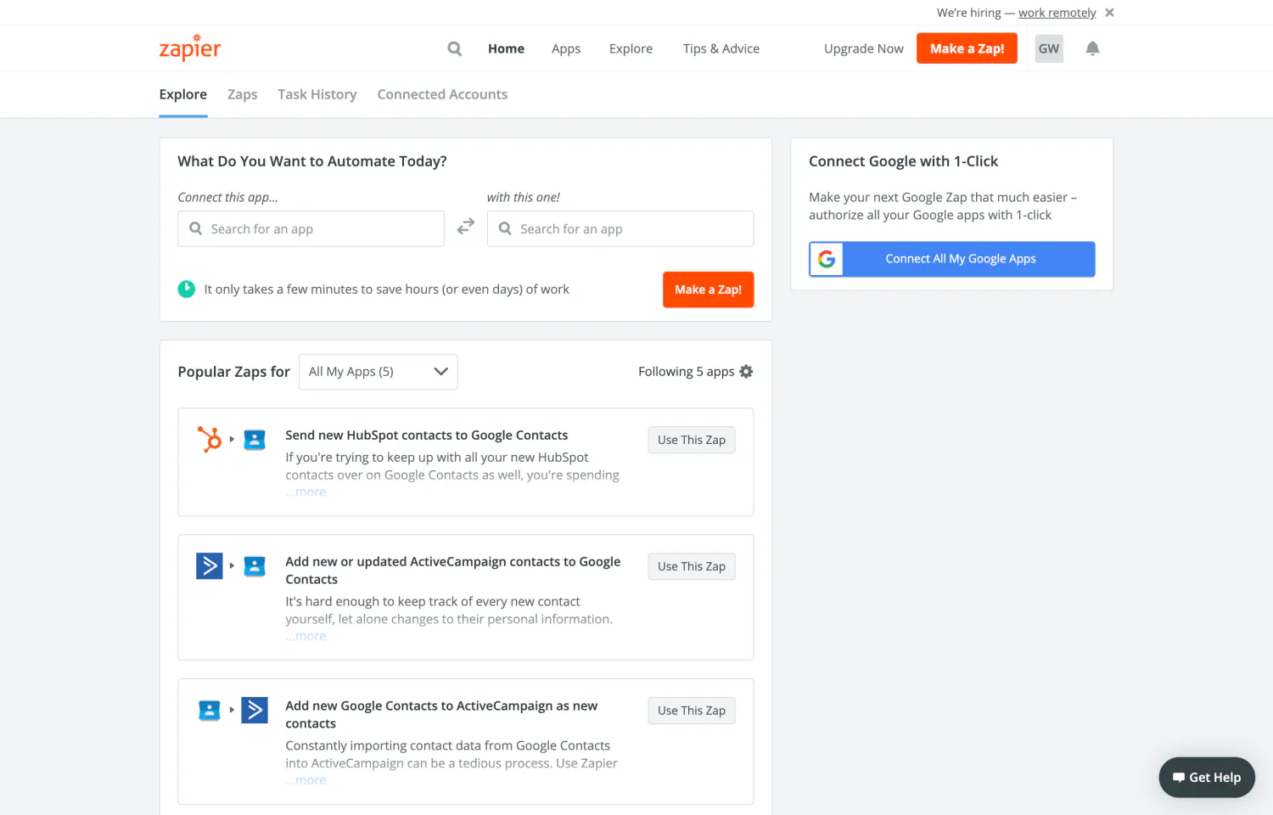
Task: Select the Explore sub-tab
Action: tap(183, 94)
